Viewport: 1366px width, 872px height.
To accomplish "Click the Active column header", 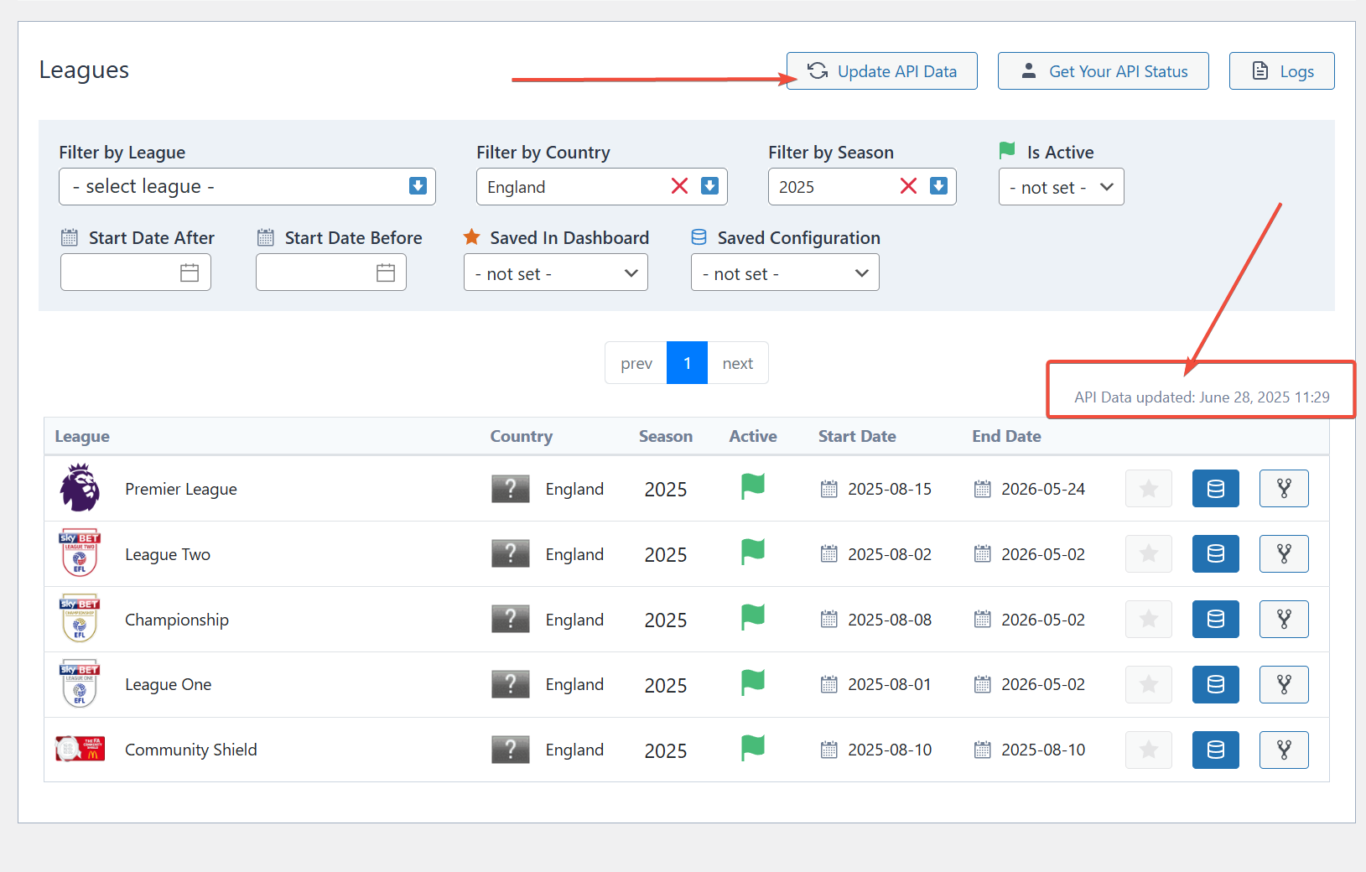I will (x=753, y=436).
